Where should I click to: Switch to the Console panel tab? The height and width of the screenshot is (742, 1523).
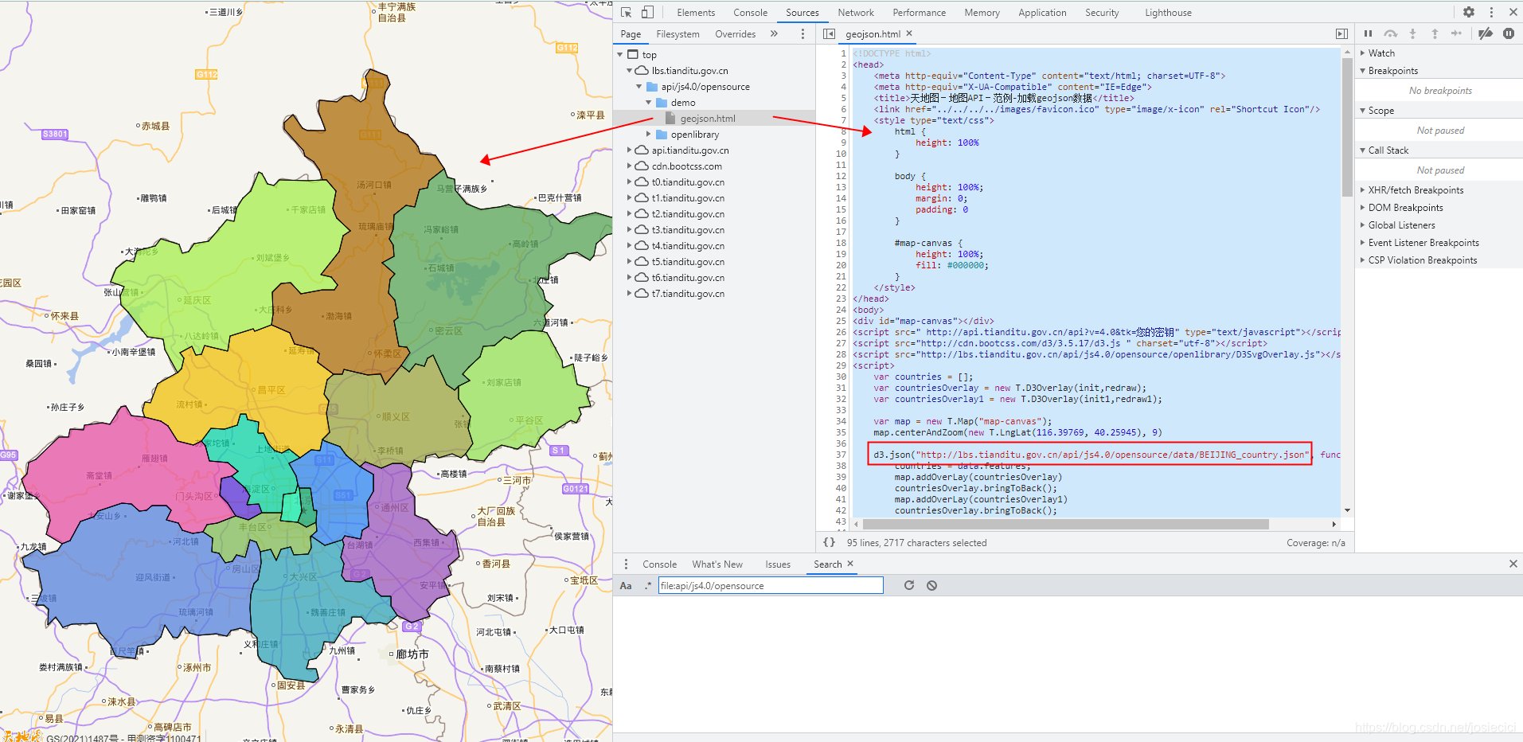(750, 13)
